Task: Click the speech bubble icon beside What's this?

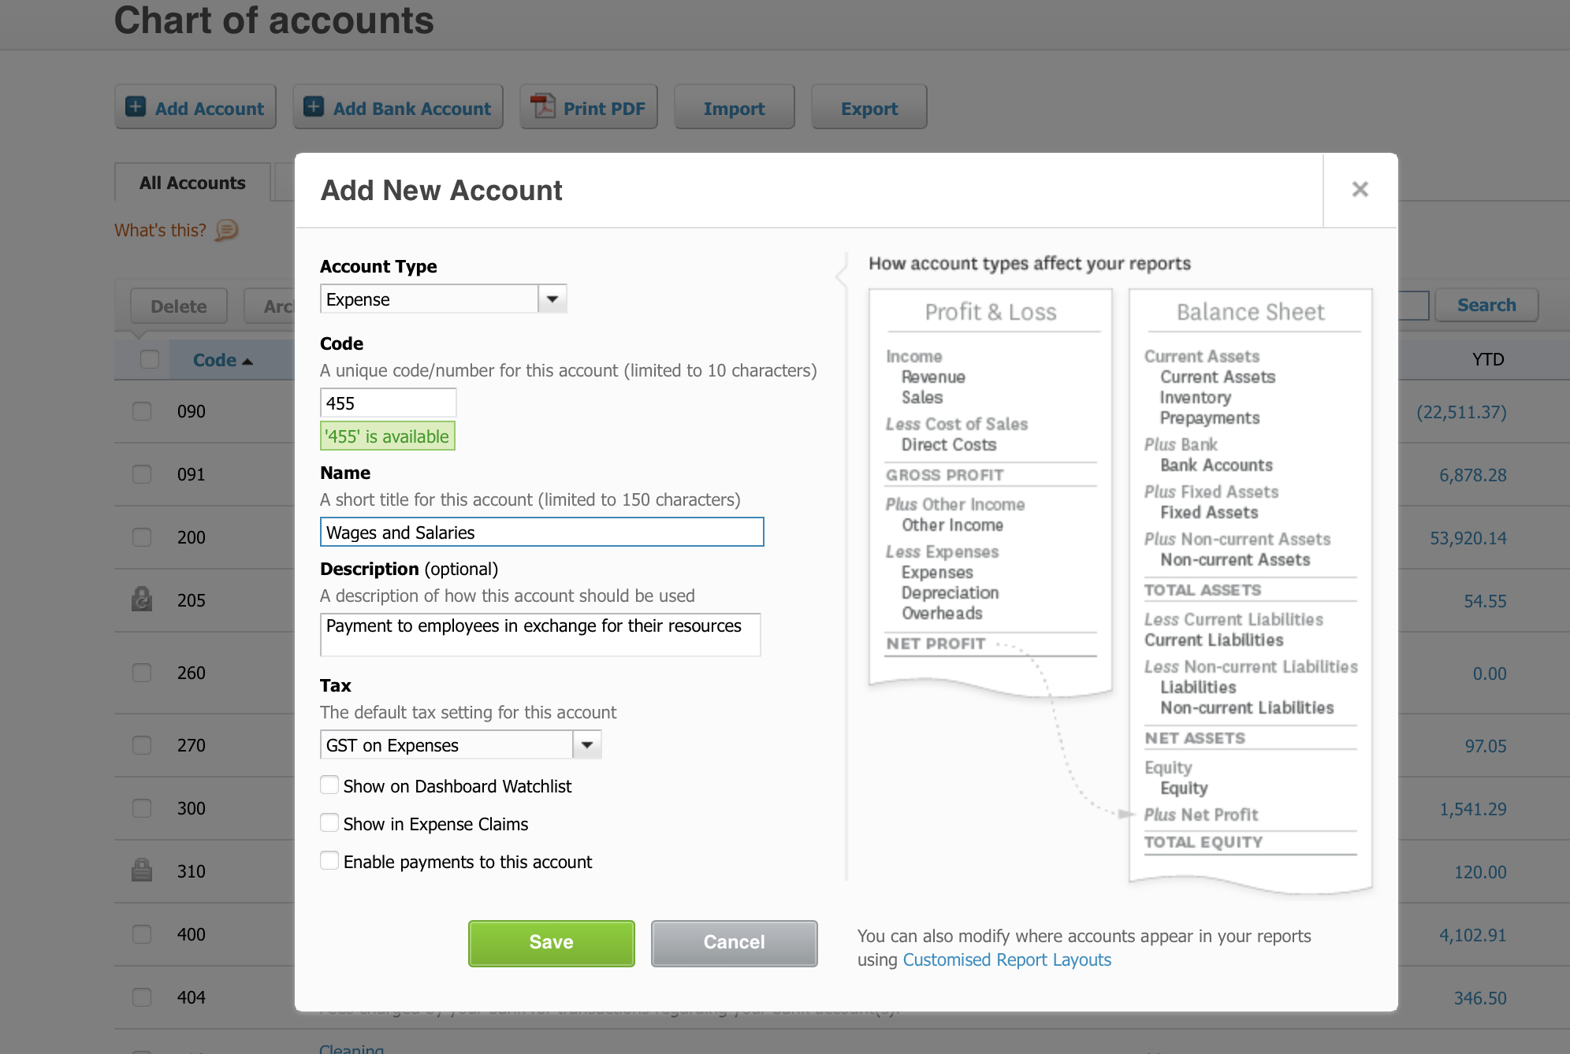Action: (227, 230)
